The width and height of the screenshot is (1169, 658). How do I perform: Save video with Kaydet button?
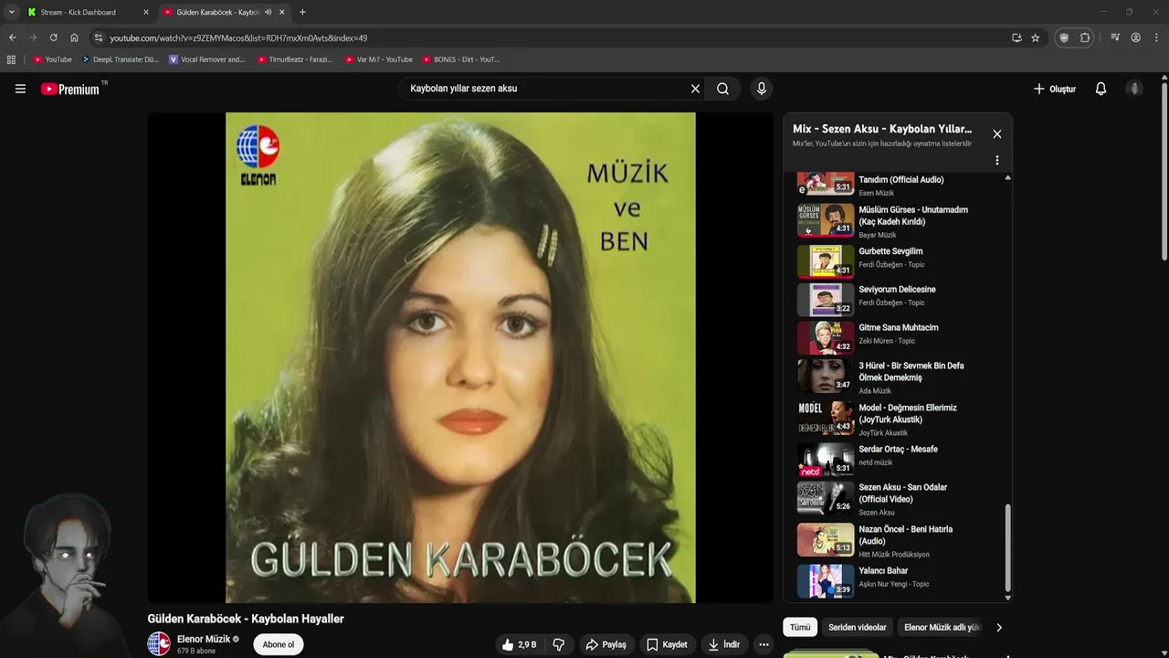tap(667, 644)
